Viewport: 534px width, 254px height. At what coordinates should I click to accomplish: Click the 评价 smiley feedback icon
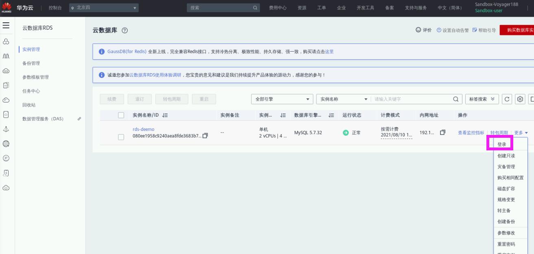point(418,30)
